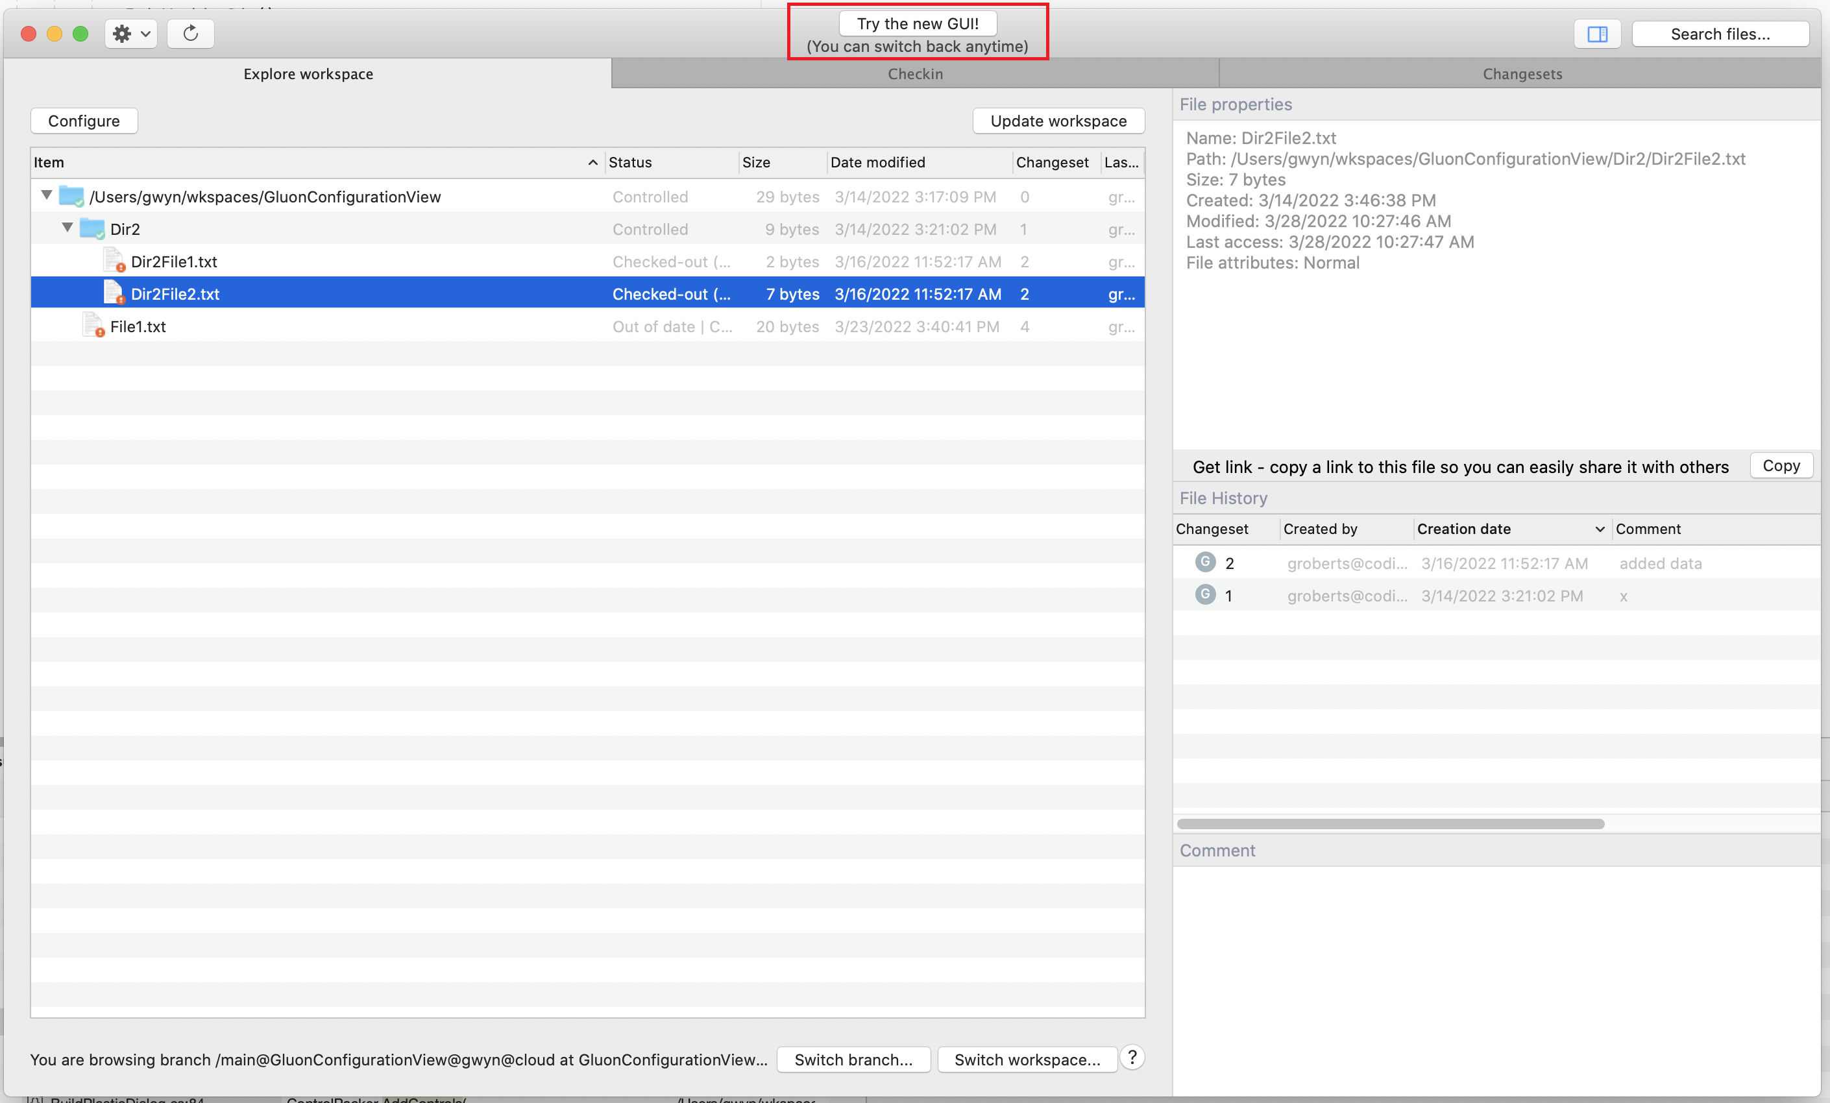Copy the share link for Dir2File2.txt

pyautogui.click(x=1781, y=466)
